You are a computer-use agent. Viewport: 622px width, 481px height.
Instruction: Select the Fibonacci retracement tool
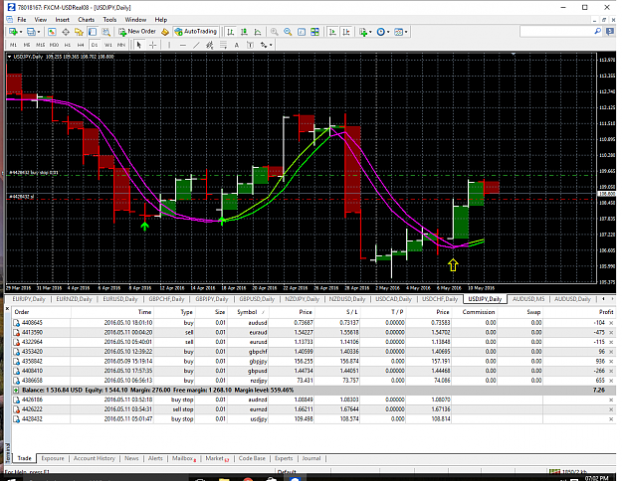[x=223, y=45]
